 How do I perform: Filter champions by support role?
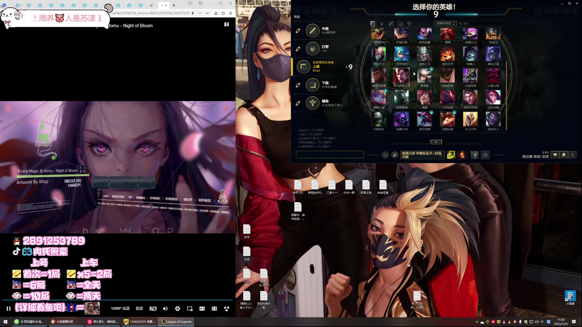point(409,23)
